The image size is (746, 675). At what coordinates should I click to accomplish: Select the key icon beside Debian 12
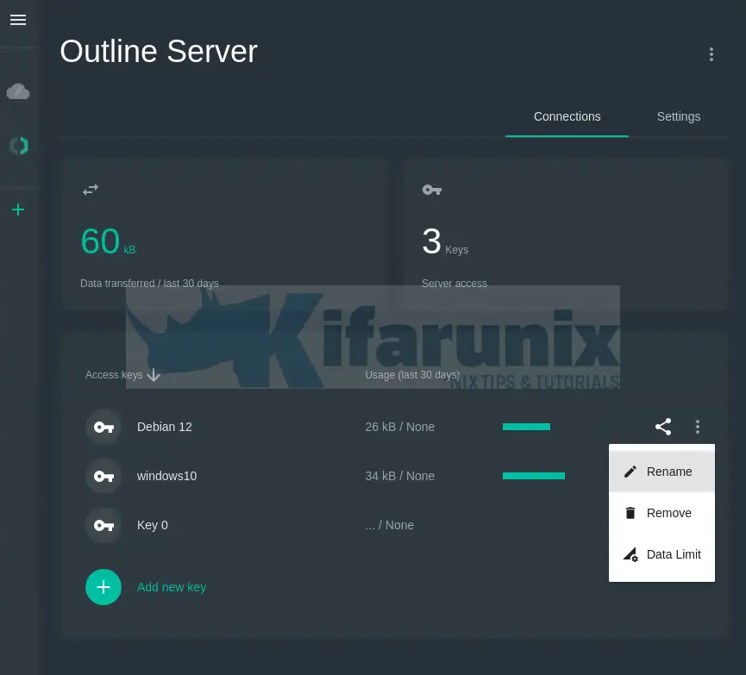click(103, 427)
